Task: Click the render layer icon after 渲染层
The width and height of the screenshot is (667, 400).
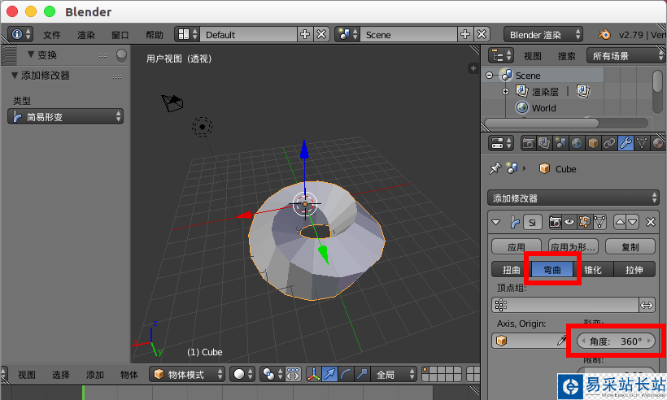Action: point(582,91)
